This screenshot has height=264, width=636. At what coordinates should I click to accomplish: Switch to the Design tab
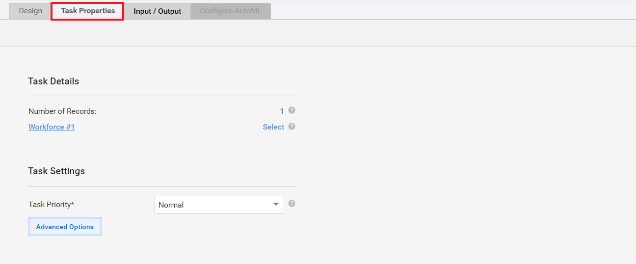click(x=30, y=11)
